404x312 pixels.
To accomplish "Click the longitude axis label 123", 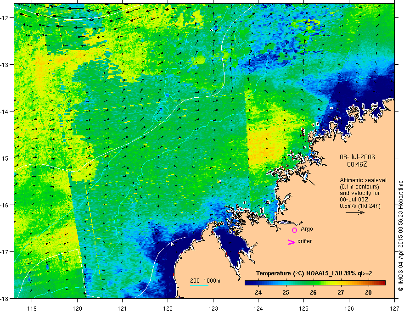I will 213,309.
